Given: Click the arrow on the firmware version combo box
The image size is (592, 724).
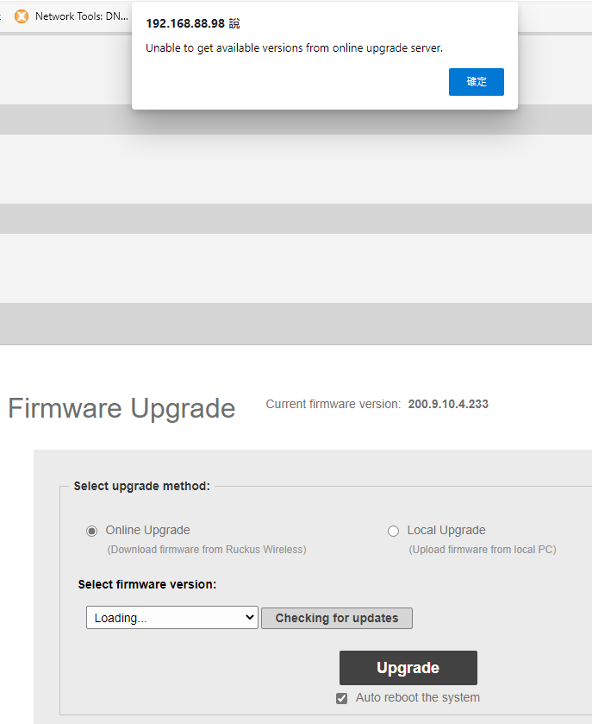Looking at the screenshot, I should 250,618.
